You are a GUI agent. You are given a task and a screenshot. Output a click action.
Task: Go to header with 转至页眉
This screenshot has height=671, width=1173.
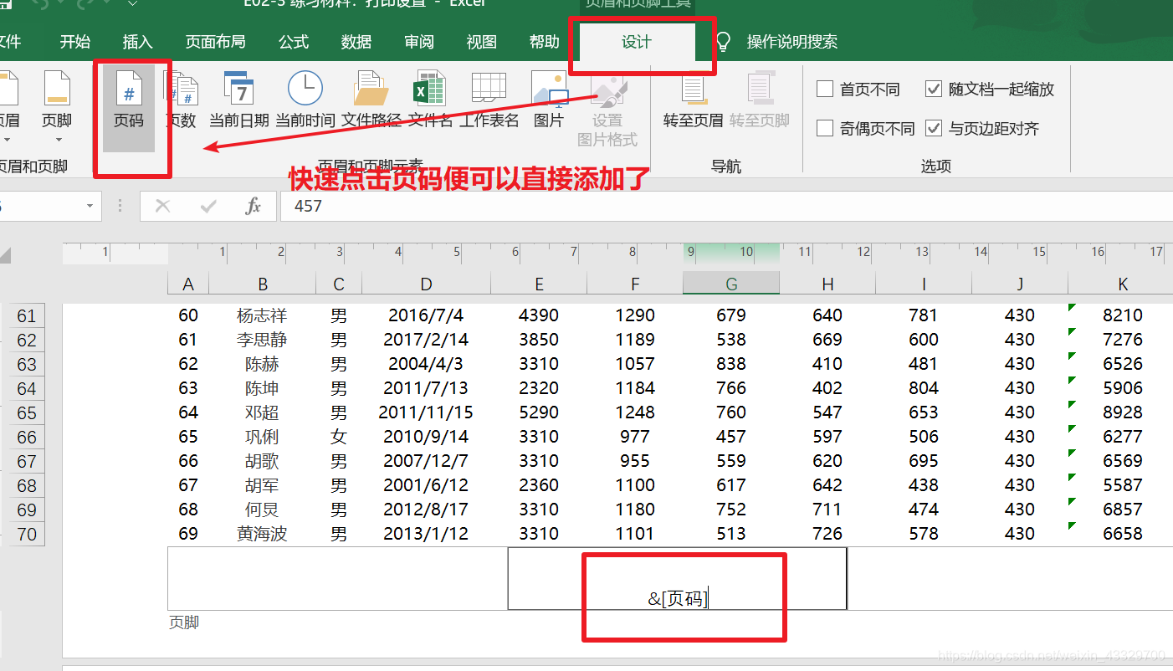click(x=693, y=100)
